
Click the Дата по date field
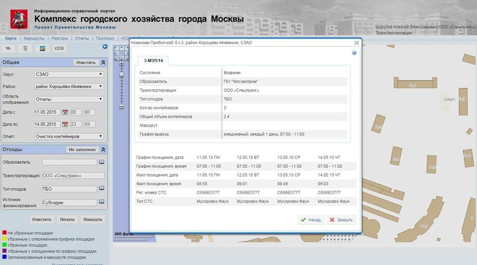(x=47, y=124)
